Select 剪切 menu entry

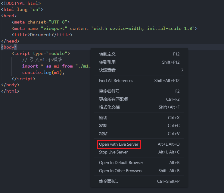[x=103, y=118]
